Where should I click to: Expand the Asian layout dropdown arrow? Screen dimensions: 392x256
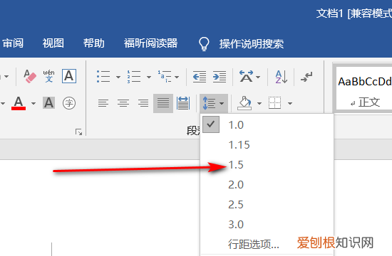tap(258, 77)
